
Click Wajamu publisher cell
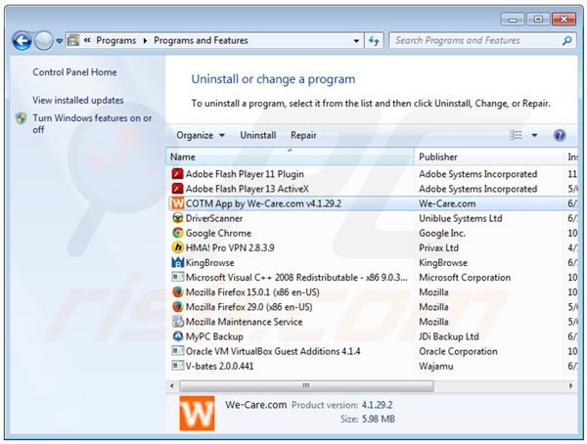436,366
